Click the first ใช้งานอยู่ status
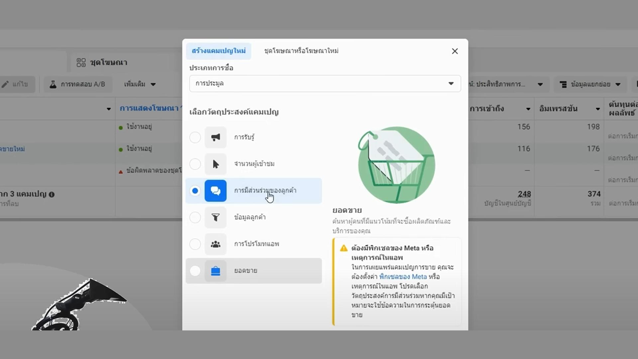Viewport: 638px width, 359px height. pyautogui.click(x=139, y=127)
